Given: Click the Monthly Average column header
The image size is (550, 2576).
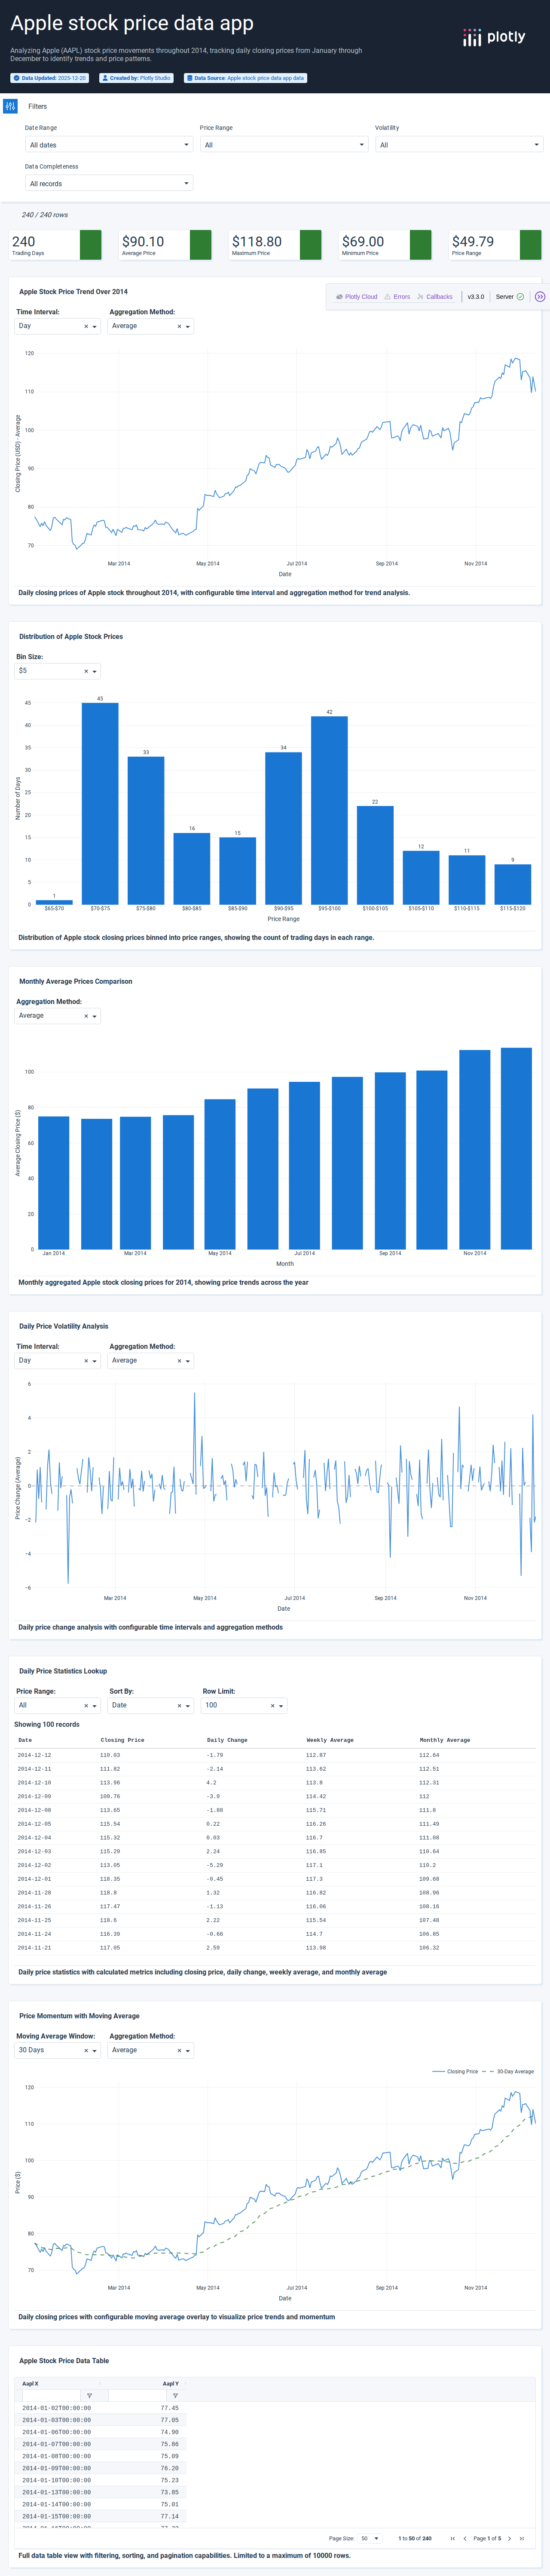Looking at the screenshot, I should [445, 1740].
